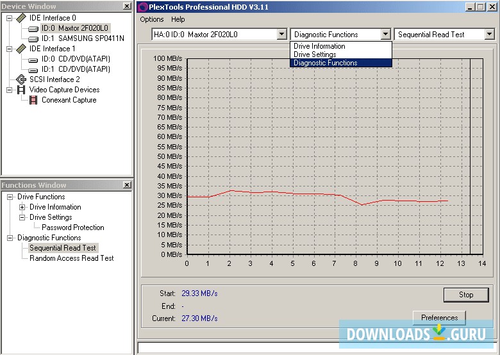This screenshot has height=355, width=500.
Task: Click the Maxtor 2F020L0 hard drive icon
Action: 33,29
